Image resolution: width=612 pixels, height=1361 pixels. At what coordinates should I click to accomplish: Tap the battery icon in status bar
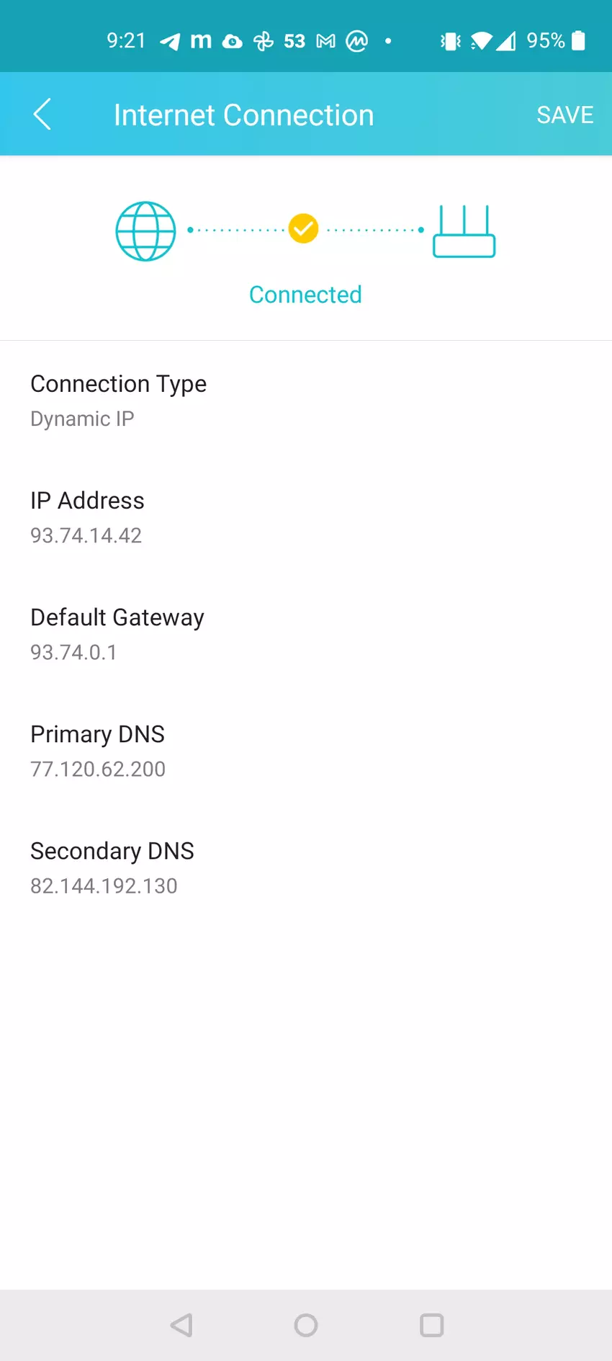pos(578,41)
